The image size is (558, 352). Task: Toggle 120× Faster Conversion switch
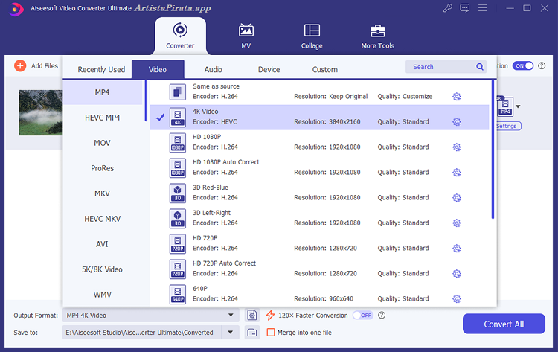click(x=362, y=315)
